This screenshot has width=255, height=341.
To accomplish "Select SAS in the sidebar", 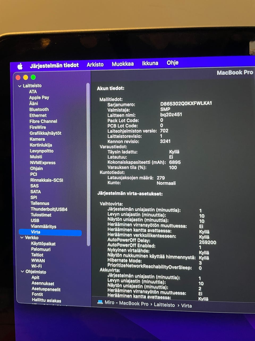I will pyautogui.click(x=35, y=186).
